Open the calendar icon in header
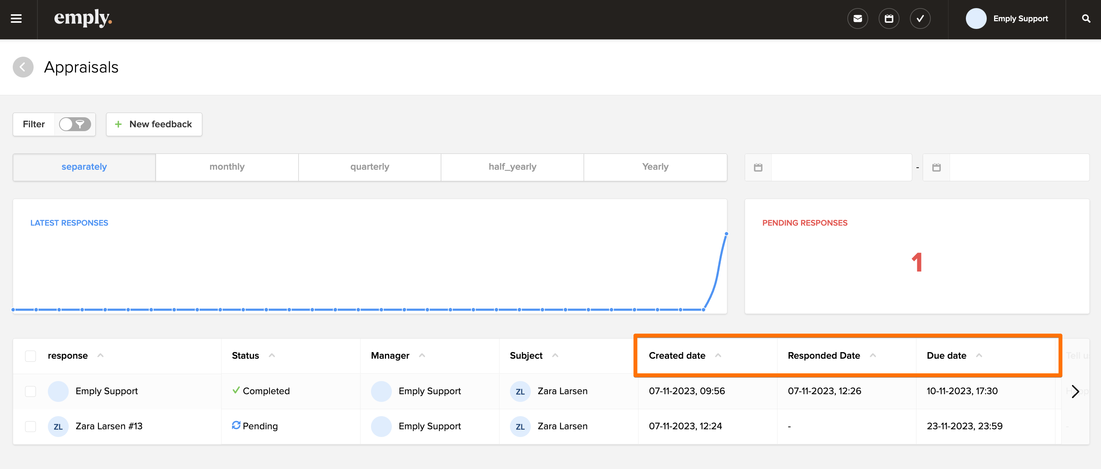The height and width of the screenshot is (469, 1101). coord(889,19)
